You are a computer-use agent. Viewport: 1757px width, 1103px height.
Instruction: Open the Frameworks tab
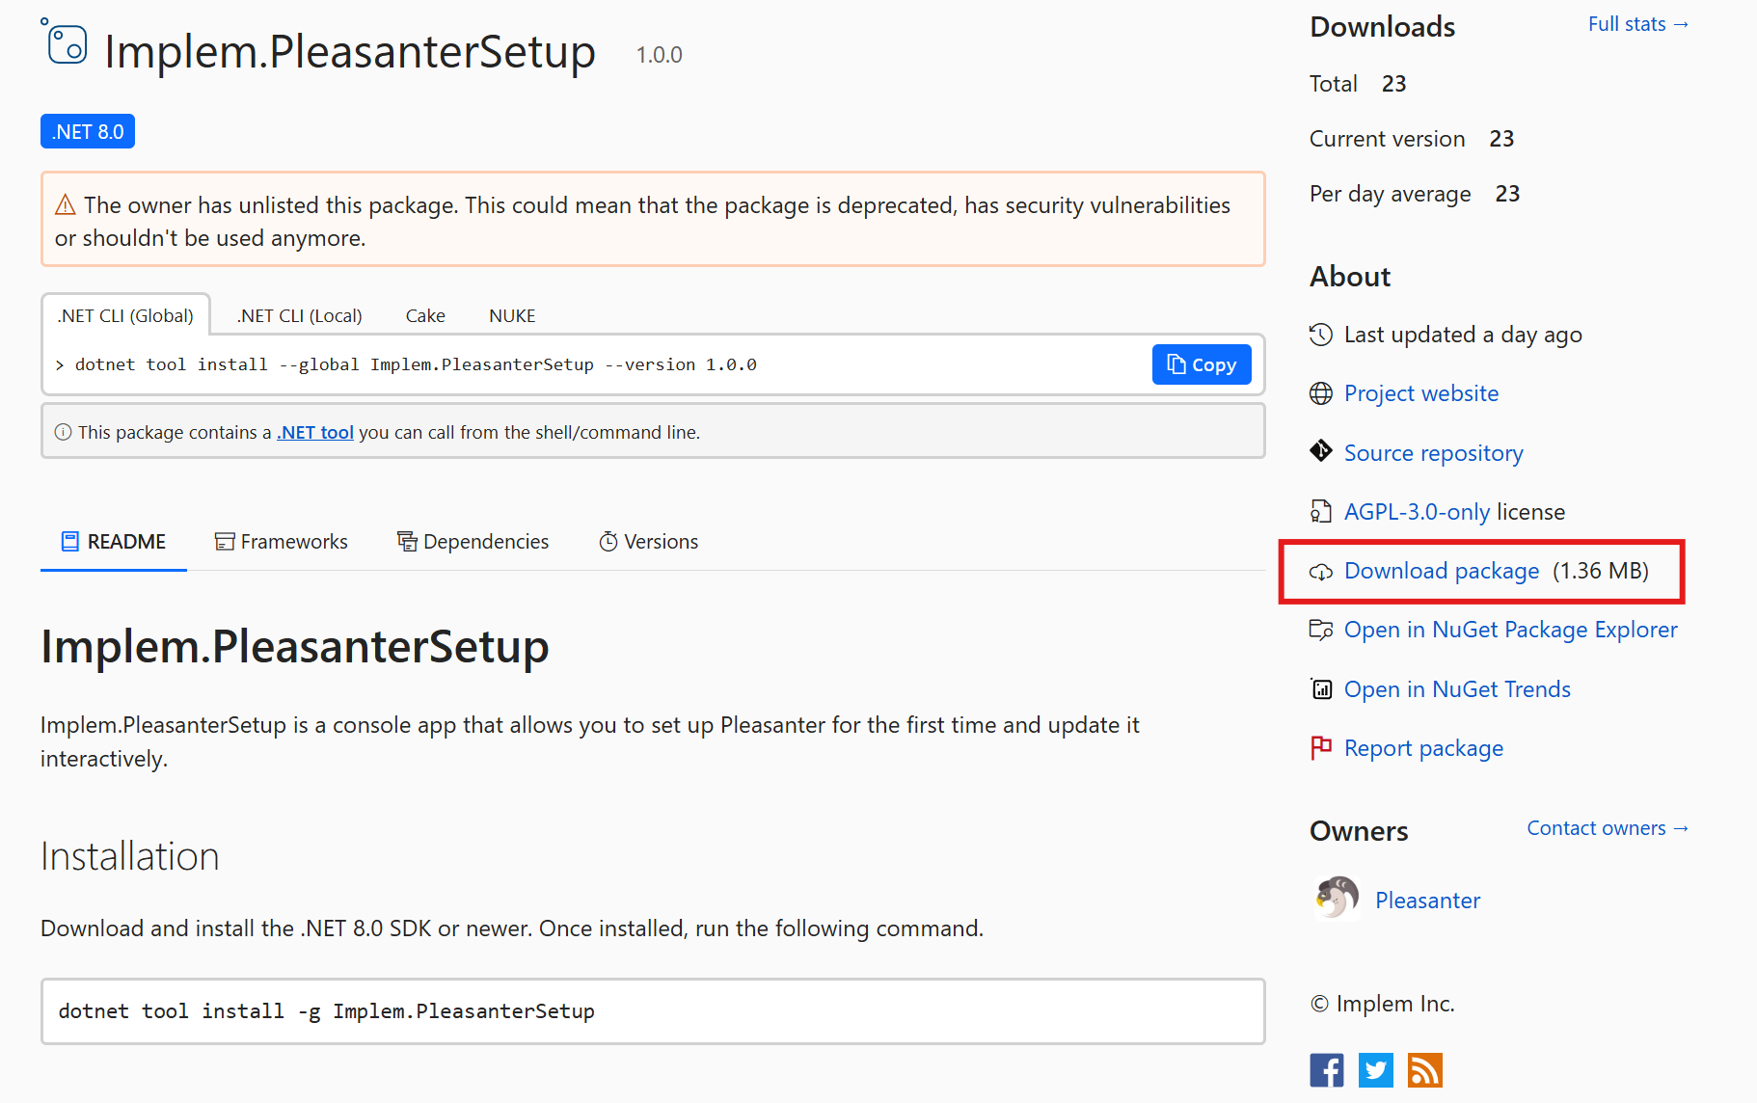click(x=282, y=542)
